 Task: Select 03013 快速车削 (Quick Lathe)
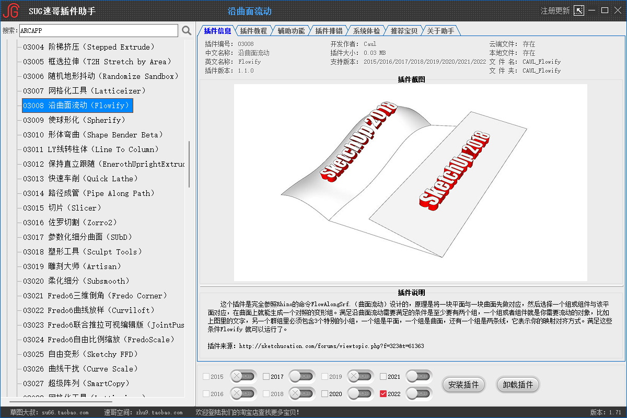click(x=80, y=179)
